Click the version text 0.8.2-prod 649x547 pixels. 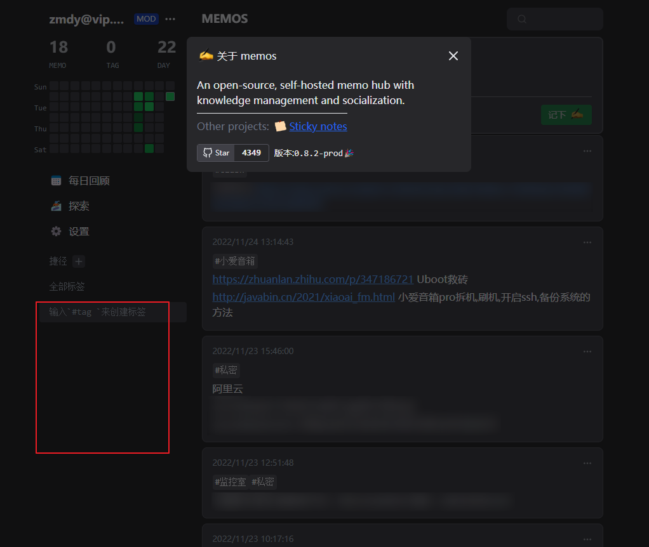coord(318,154)
